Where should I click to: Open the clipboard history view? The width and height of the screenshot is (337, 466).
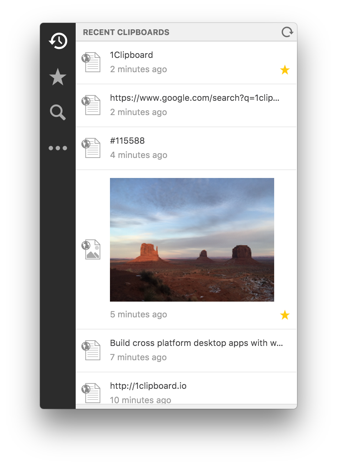click(x=57, y=41)
